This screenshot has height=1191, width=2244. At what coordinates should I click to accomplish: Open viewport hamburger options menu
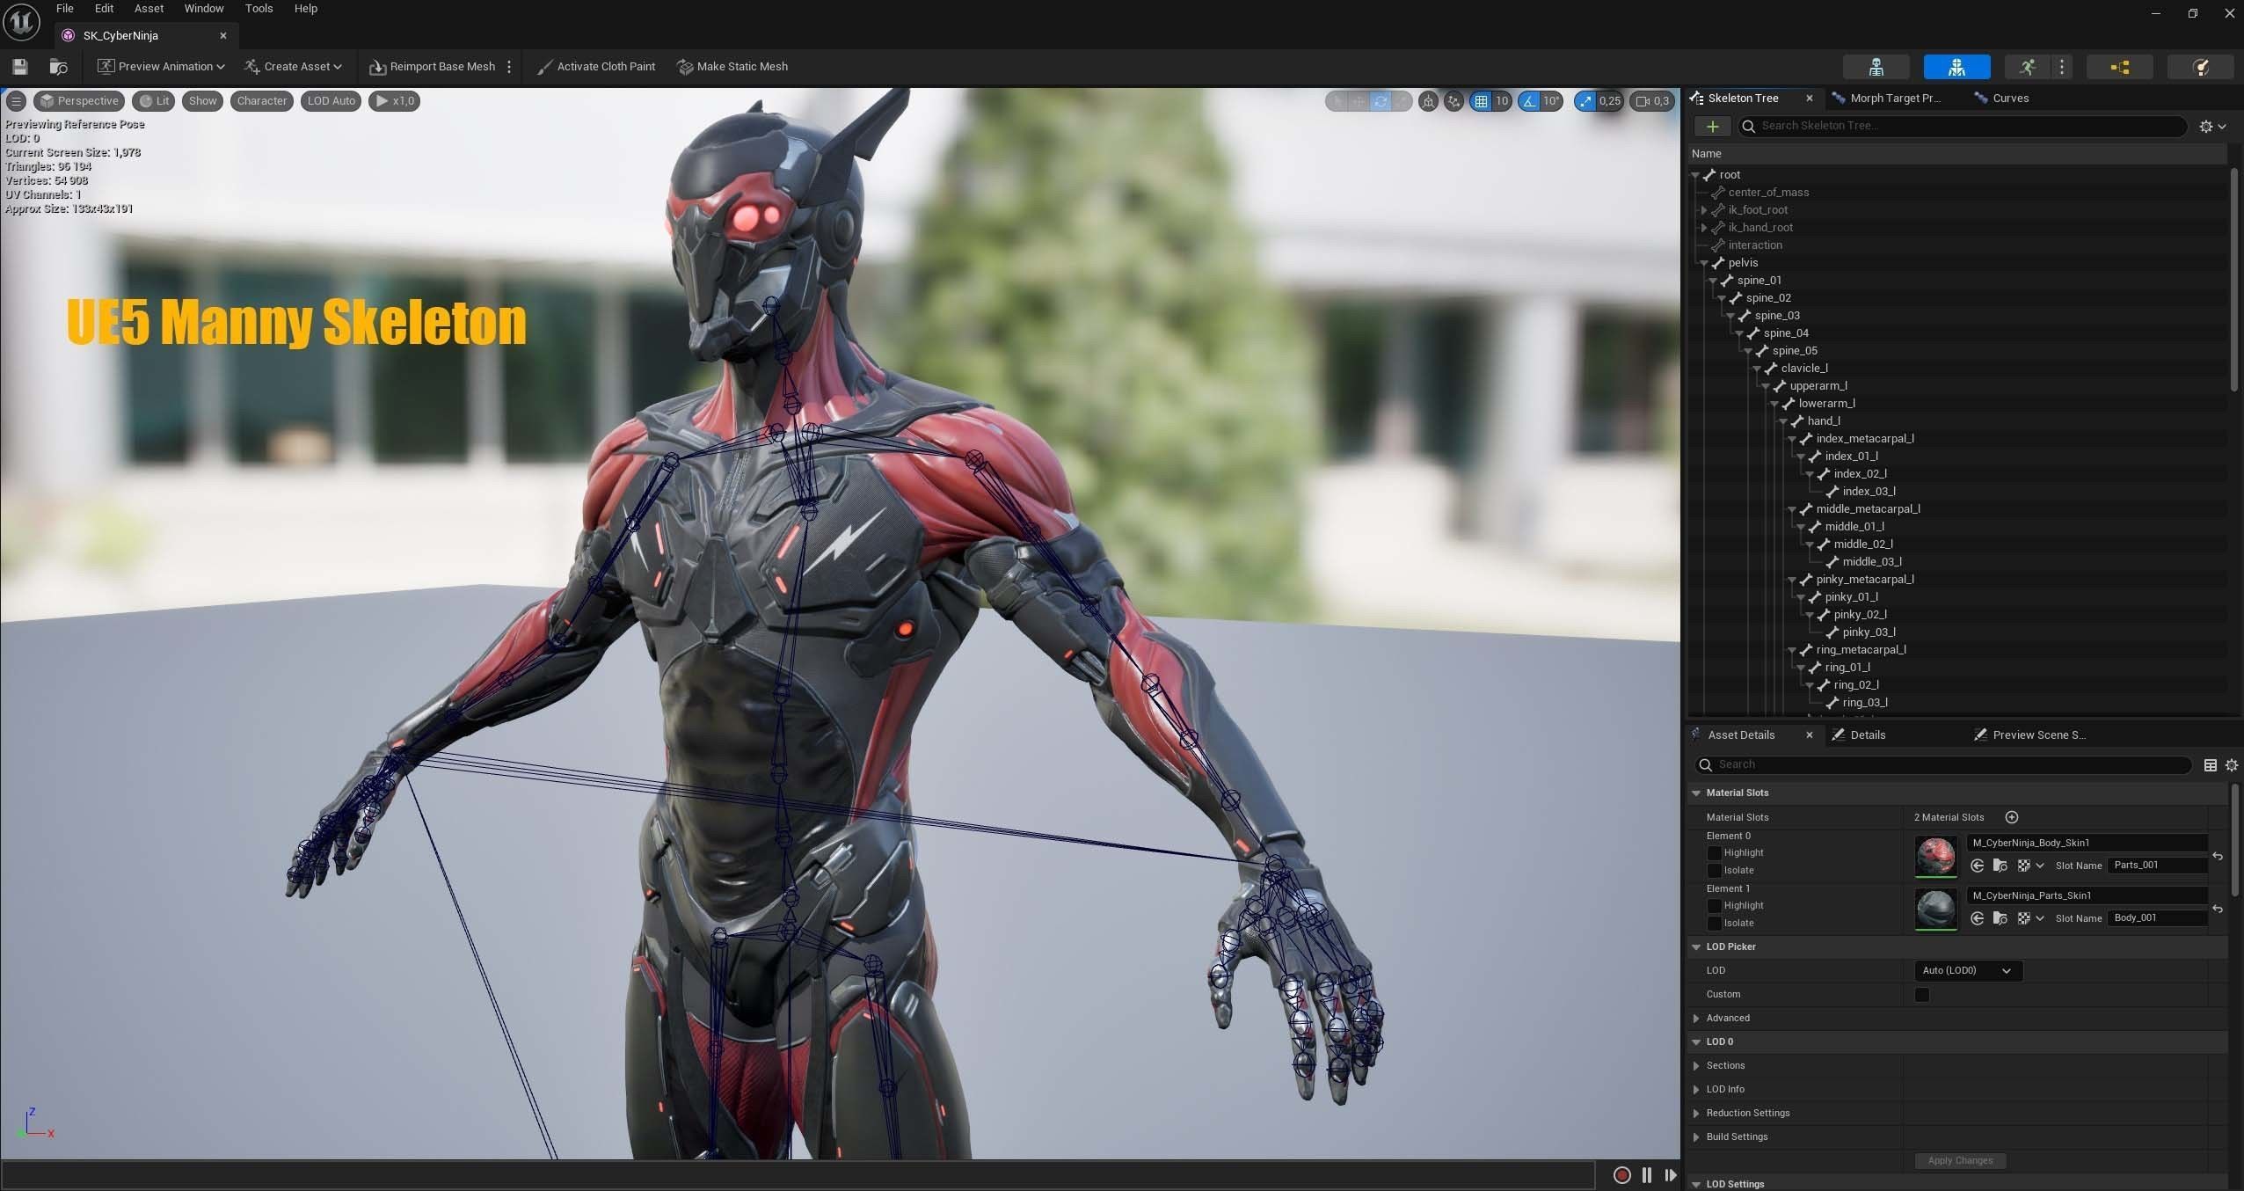coord(16,101)
